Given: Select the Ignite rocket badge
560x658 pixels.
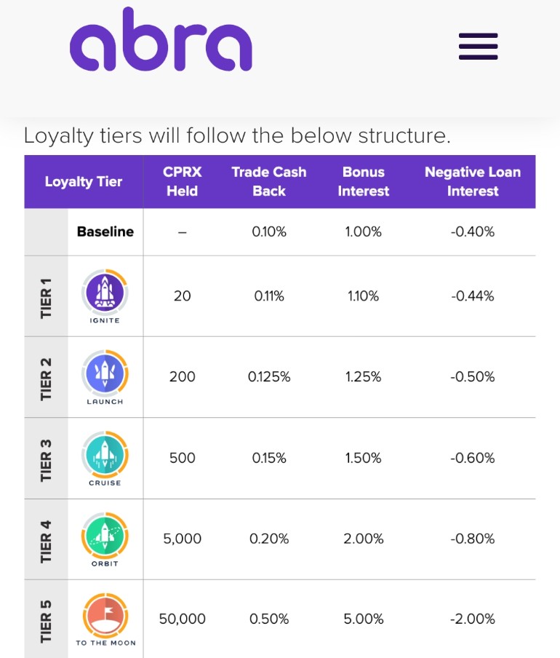Looking at the screenshot, I should (x=105, y=296).
